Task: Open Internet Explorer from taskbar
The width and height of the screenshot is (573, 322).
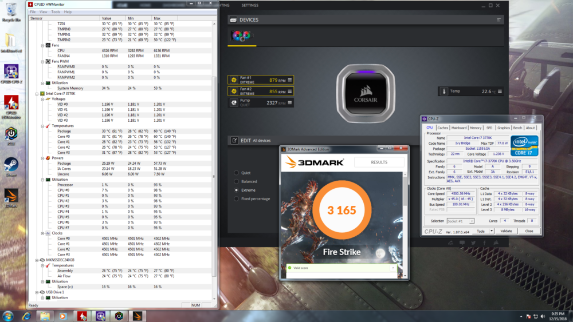Action: (26, 316)
